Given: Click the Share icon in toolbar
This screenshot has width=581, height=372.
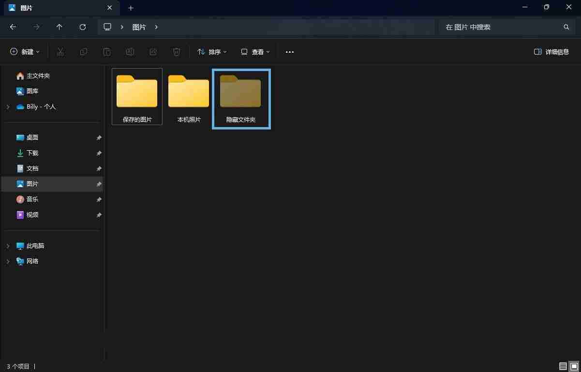Looking at the screenshot, I should pyautogui.click(x=153, y=52).
